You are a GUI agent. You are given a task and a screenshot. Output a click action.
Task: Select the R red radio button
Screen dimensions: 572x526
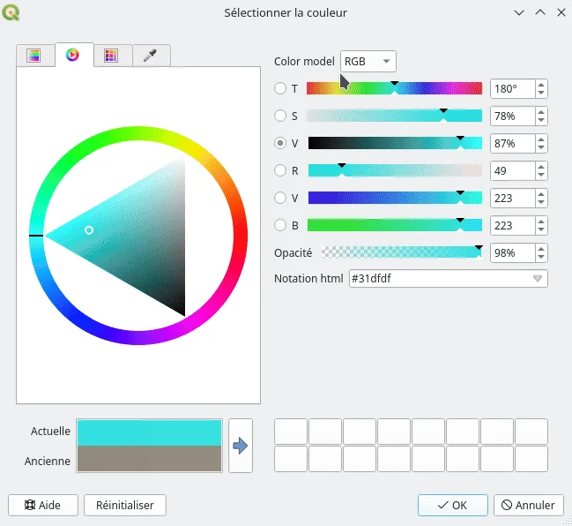[281, 170]
